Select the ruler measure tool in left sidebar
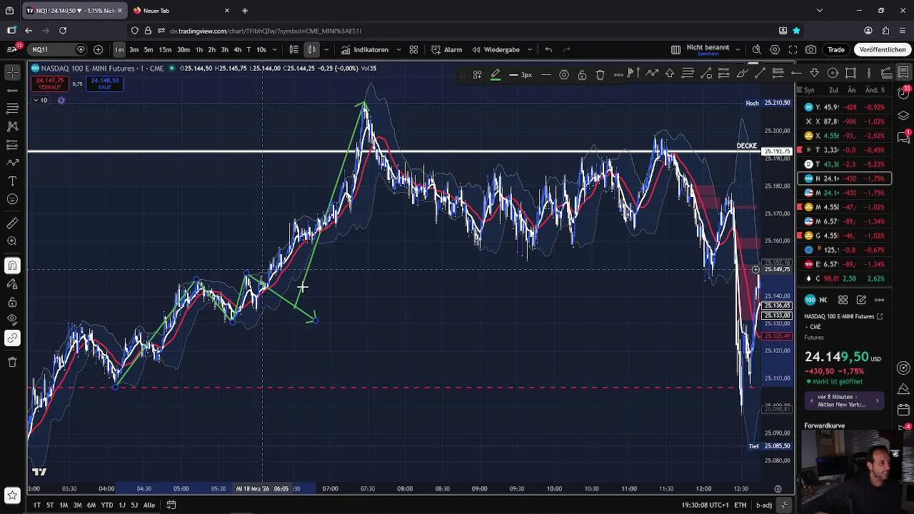The image size is (914, 514). [12, 223]
